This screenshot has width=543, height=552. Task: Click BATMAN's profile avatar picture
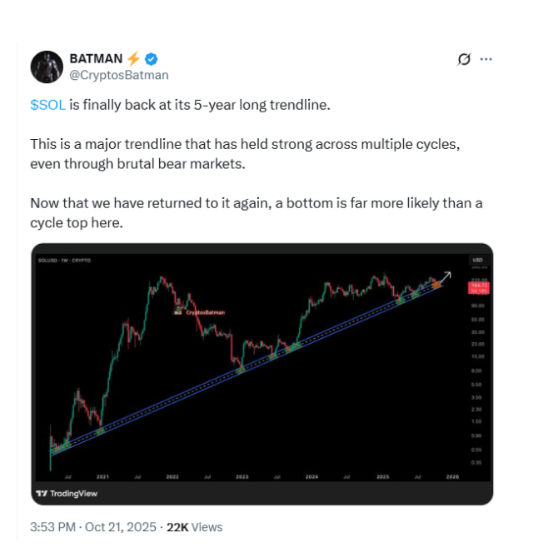click(46, 67)
